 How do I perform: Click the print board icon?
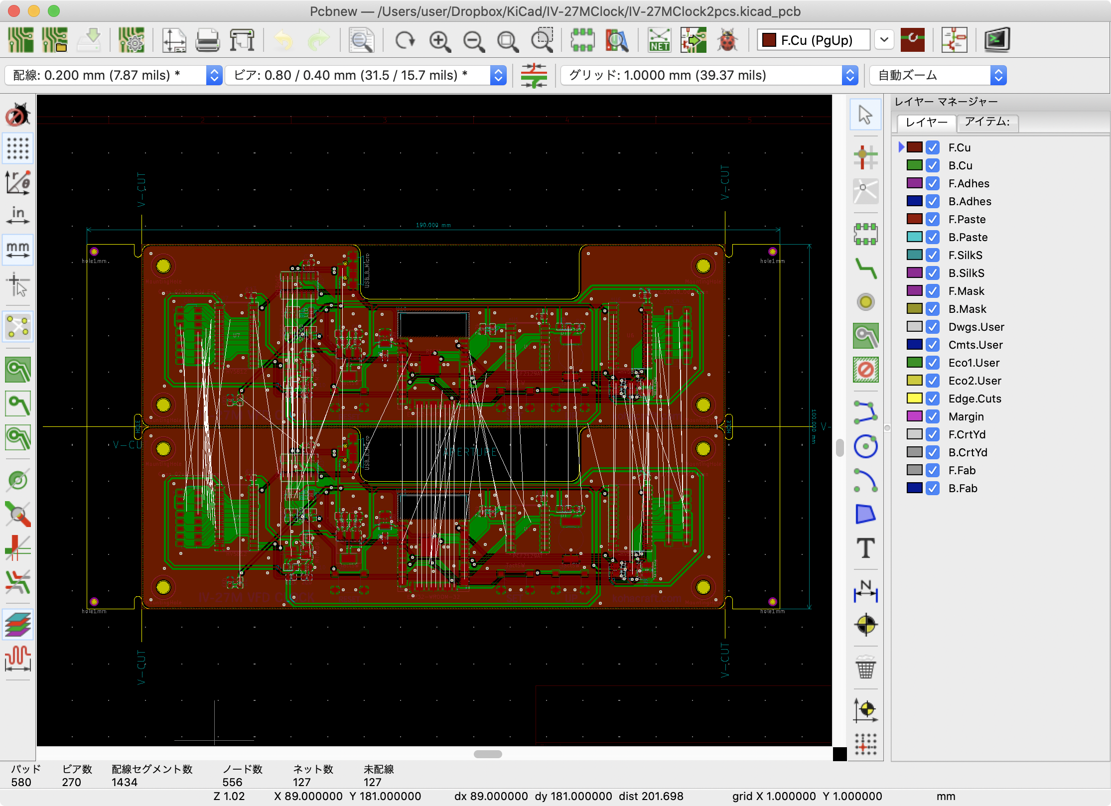pos(207,40)
